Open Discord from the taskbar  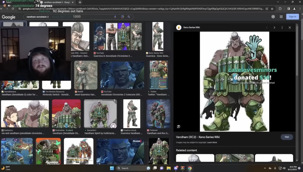[176, 168]
